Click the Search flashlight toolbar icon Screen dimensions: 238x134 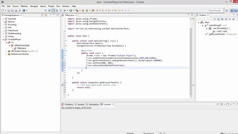97,10
